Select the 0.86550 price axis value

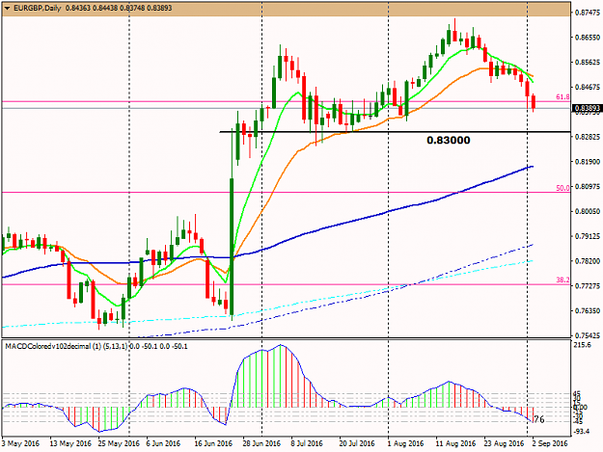tap(588, 38)
